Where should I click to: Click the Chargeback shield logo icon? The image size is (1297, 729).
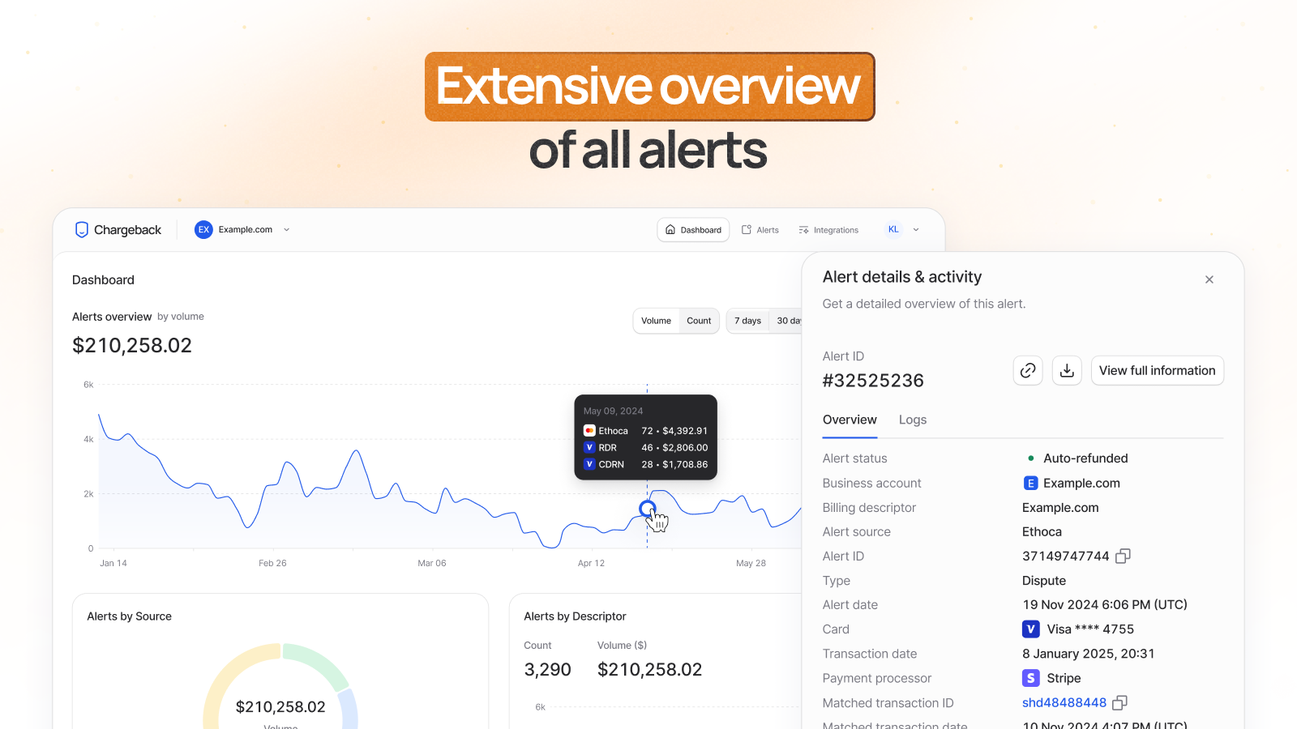[81, 230]
